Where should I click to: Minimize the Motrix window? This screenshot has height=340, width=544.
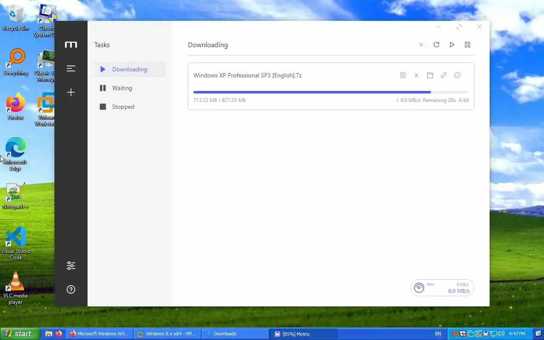439,27
